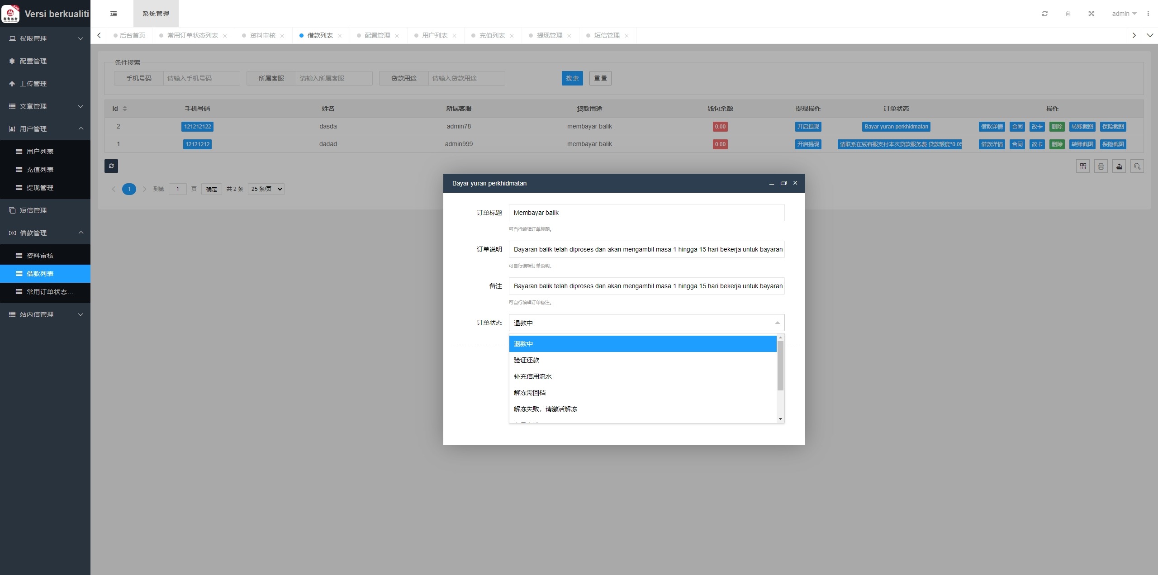Click pagination 确定 confirm button
This screenshot has width=1158, height=575.
(x=211, y=189)
